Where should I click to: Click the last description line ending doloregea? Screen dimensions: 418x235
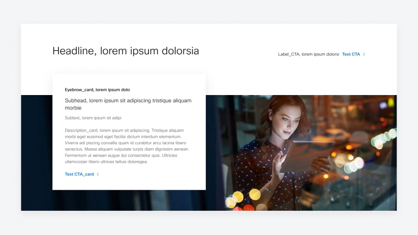(106, 162)
